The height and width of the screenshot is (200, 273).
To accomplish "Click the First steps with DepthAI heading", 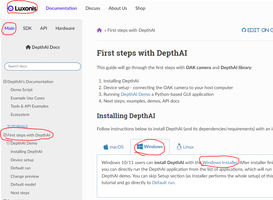I will (x=142, y=53).
